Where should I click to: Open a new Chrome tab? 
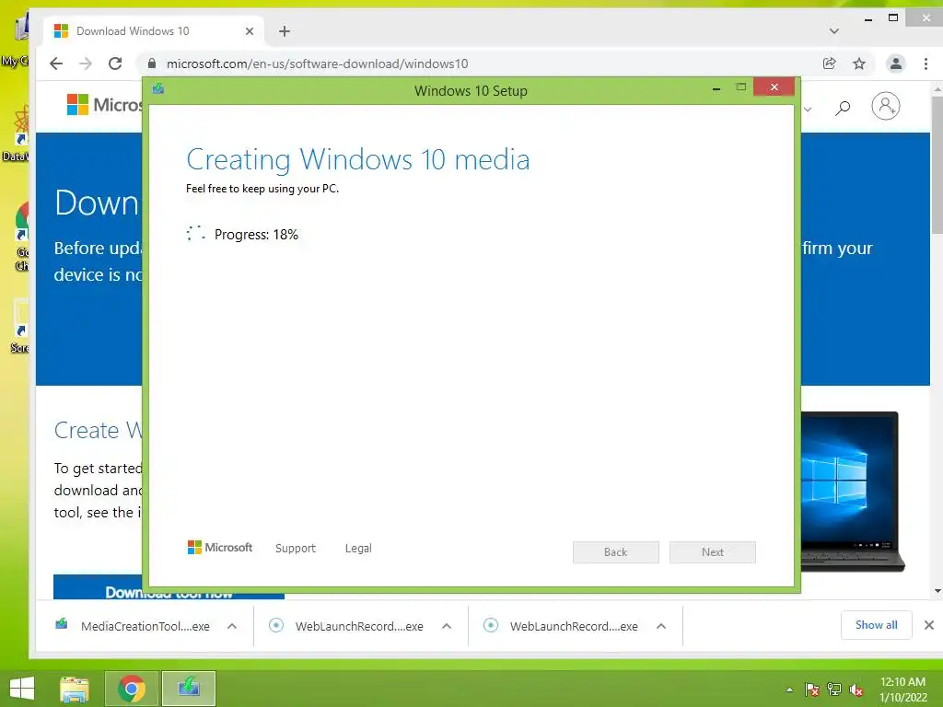285,31
